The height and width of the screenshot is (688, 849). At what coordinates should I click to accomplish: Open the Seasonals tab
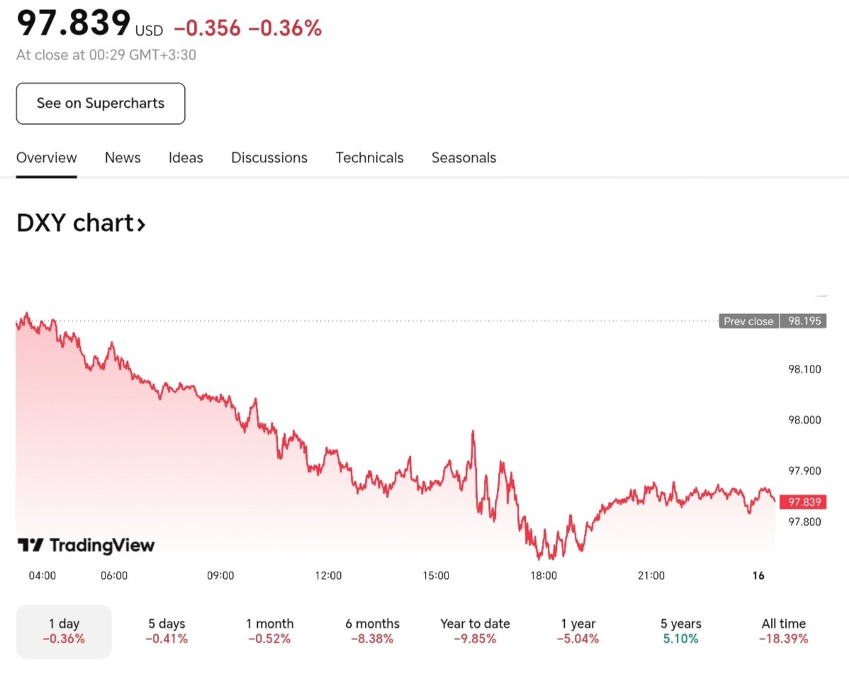pos(463,158)
